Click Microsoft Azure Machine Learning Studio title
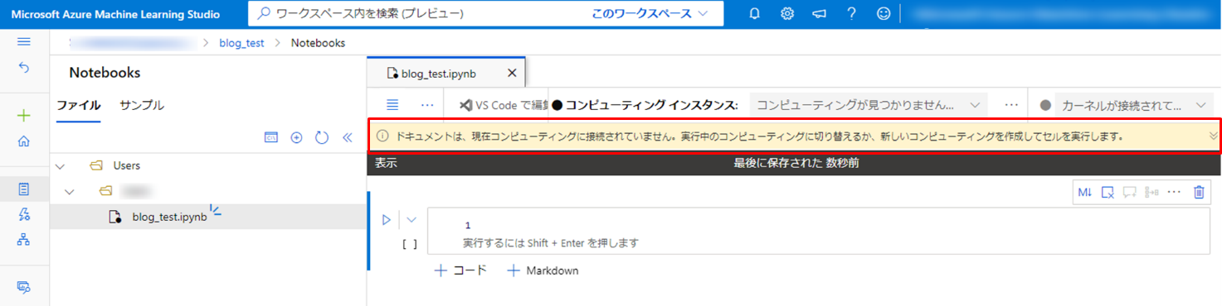This screenshot has height=306, width=1222. tap(115, 14)
